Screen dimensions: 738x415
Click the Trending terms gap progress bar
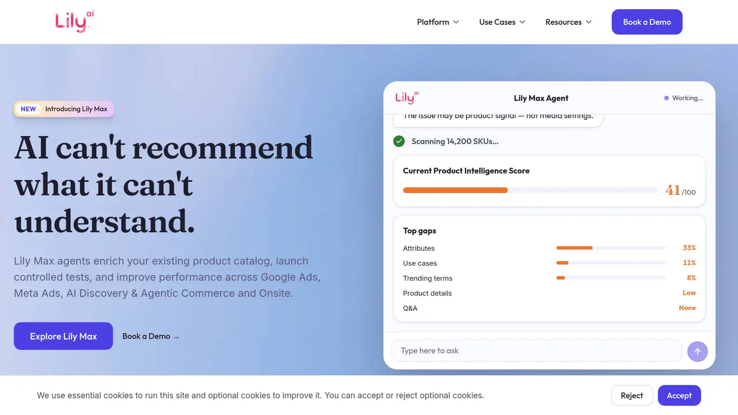tap(611, 278)
